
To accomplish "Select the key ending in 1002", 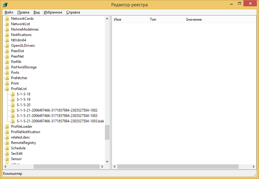I will 57,110.
